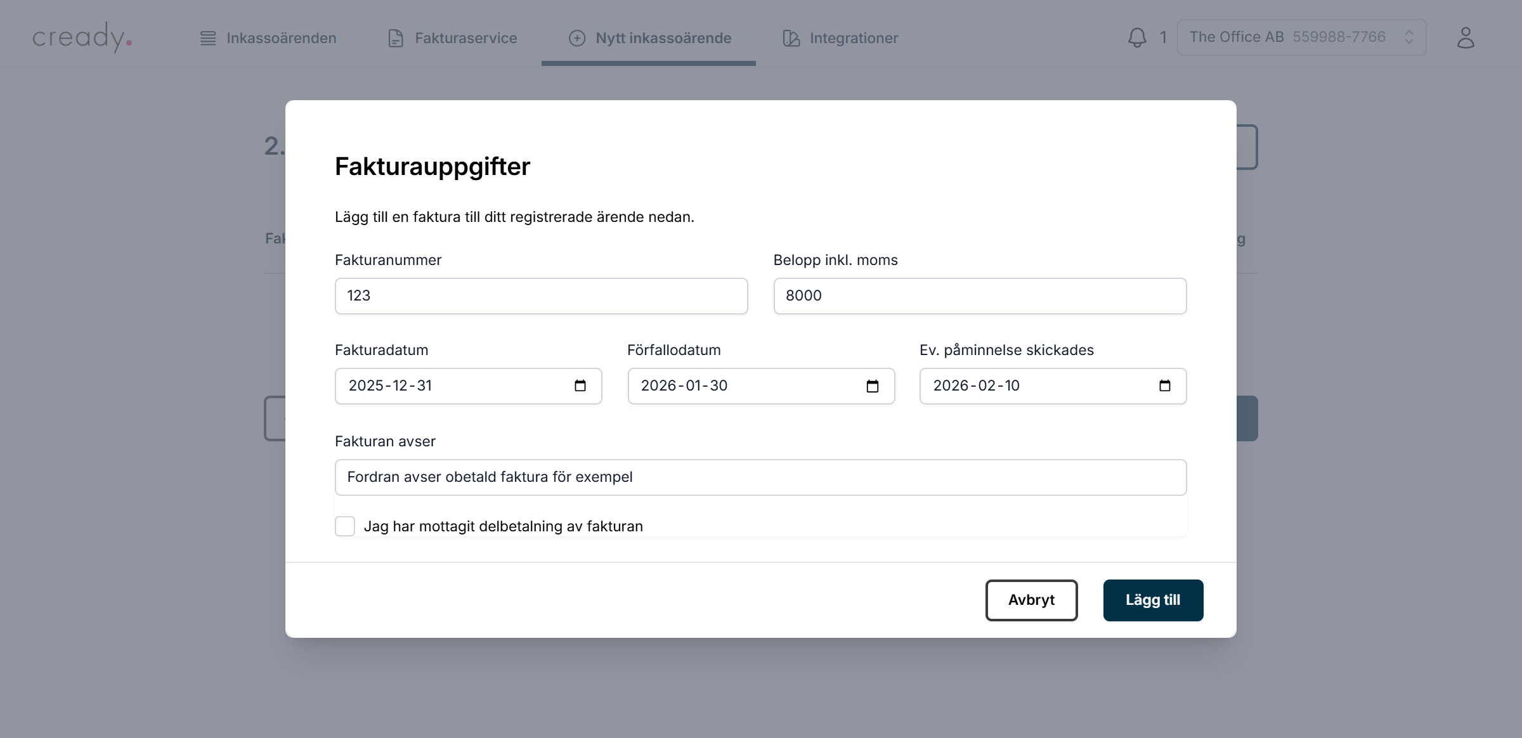Image resolution: width=1522 pixels, height=738 pixels.
Task: Open the user profile icon
Action: 1465,37
